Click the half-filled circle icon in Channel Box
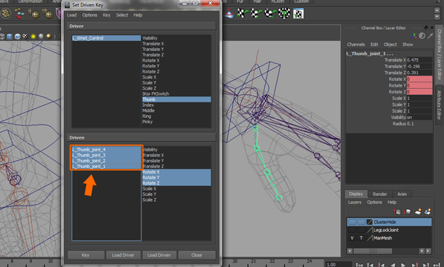 [x=422, y=36]
